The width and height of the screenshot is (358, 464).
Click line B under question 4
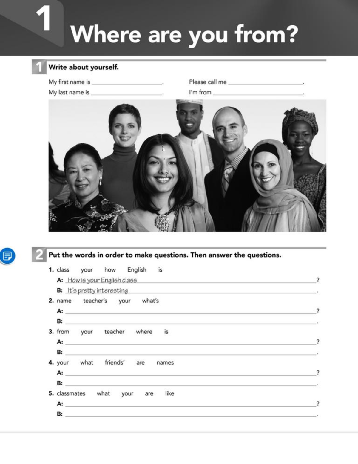[x=191, y=383]
